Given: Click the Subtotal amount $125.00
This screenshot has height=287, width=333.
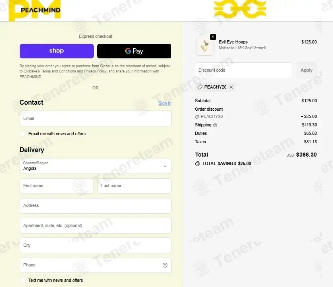Looking at the screenshot, I should coord(309,101).
